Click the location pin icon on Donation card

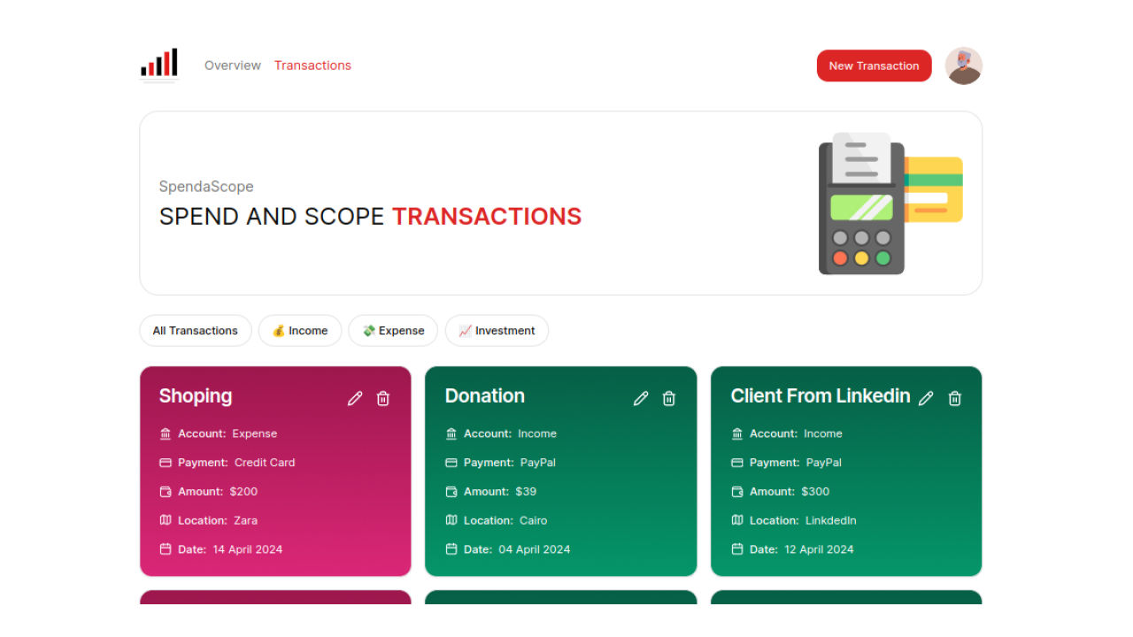point(451,520)
